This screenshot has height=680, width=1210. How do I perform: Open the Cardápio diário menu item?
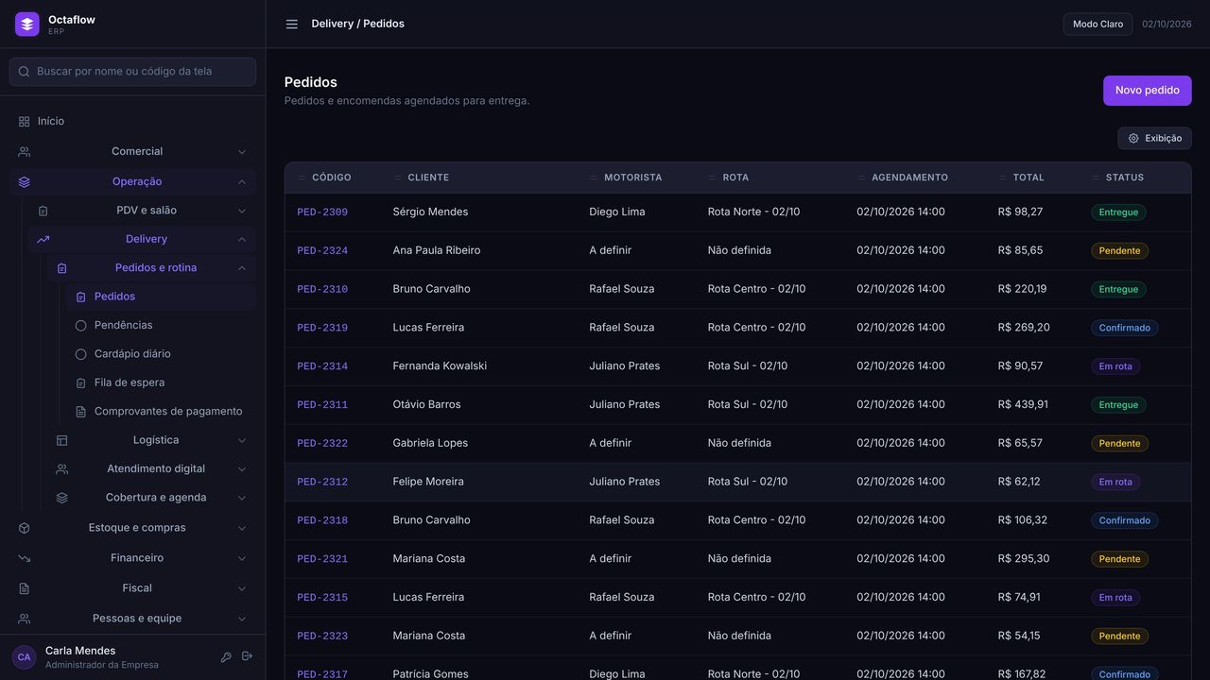pos(161,354)
